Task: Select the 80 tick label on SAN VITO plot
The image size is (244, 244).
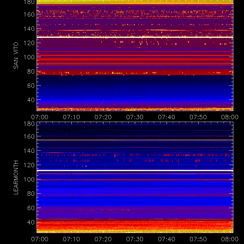Action: pyautogui.click(x=31, y=71)
